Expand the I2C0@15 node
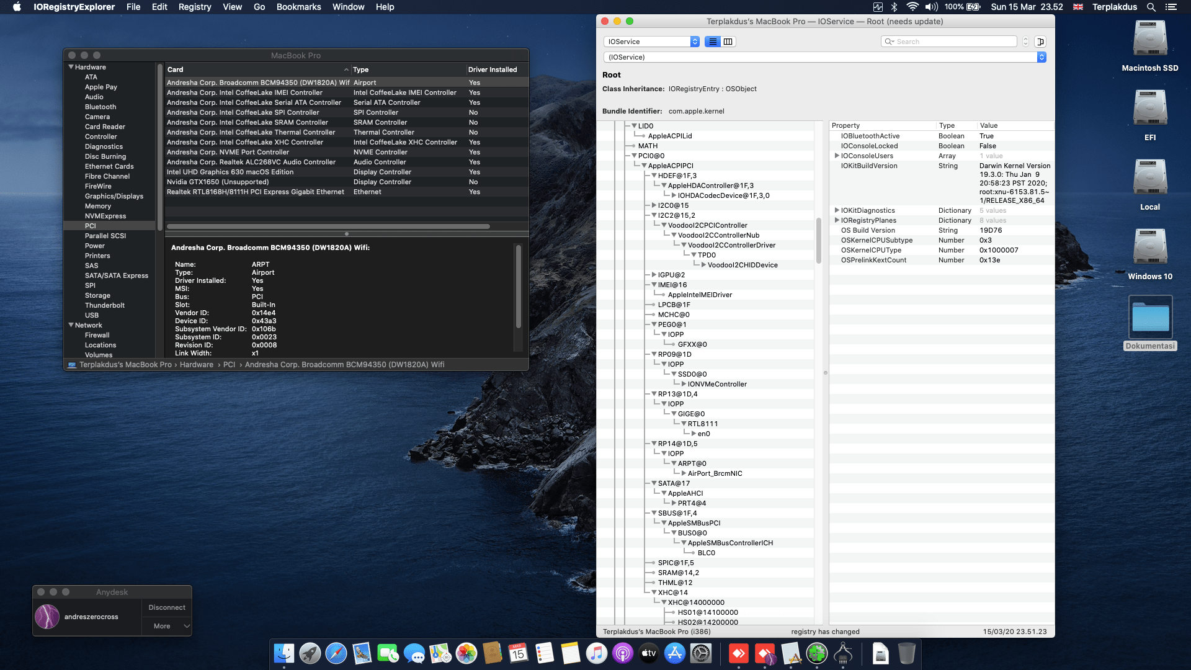The image size is (1191, 670). coord(654,205)
